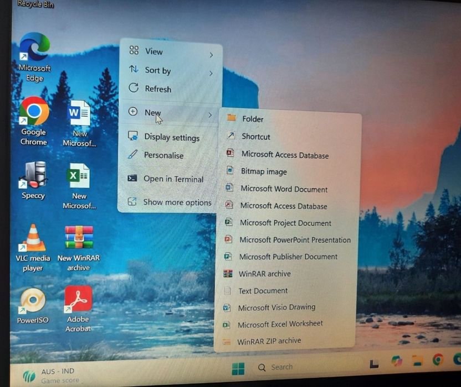This screenshot has height=387, width=461.
Task: Create a new Microsoft Excel Worksheet
Action: click(286, 324)
